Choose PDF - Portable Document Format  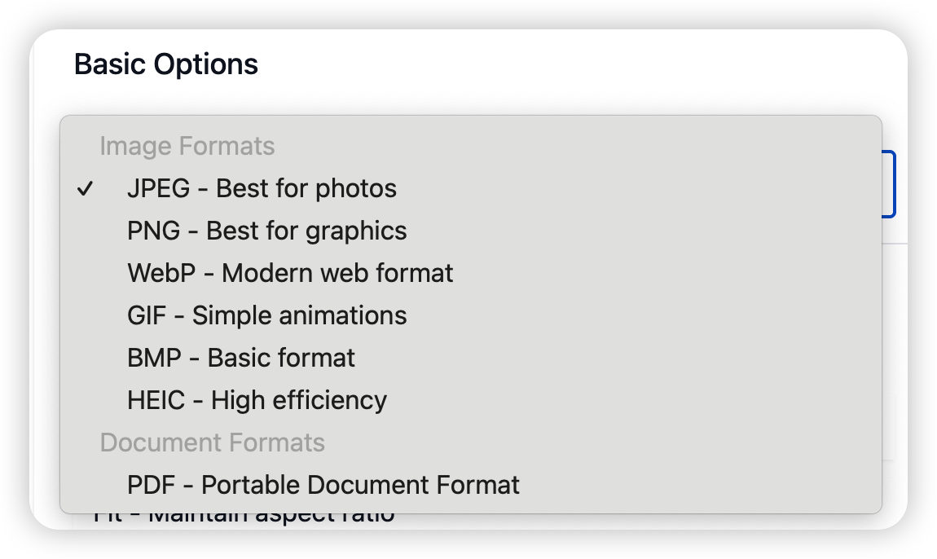pos(323,485)
